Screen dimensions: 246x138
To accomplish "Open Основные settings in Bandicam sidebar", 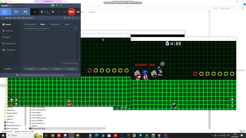I will point(8,31).
